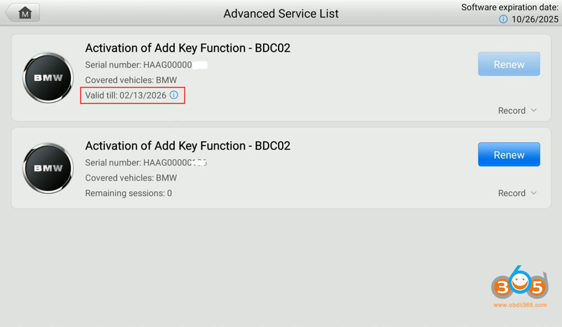Select the service title above Remaining sessions

point(188,146)
